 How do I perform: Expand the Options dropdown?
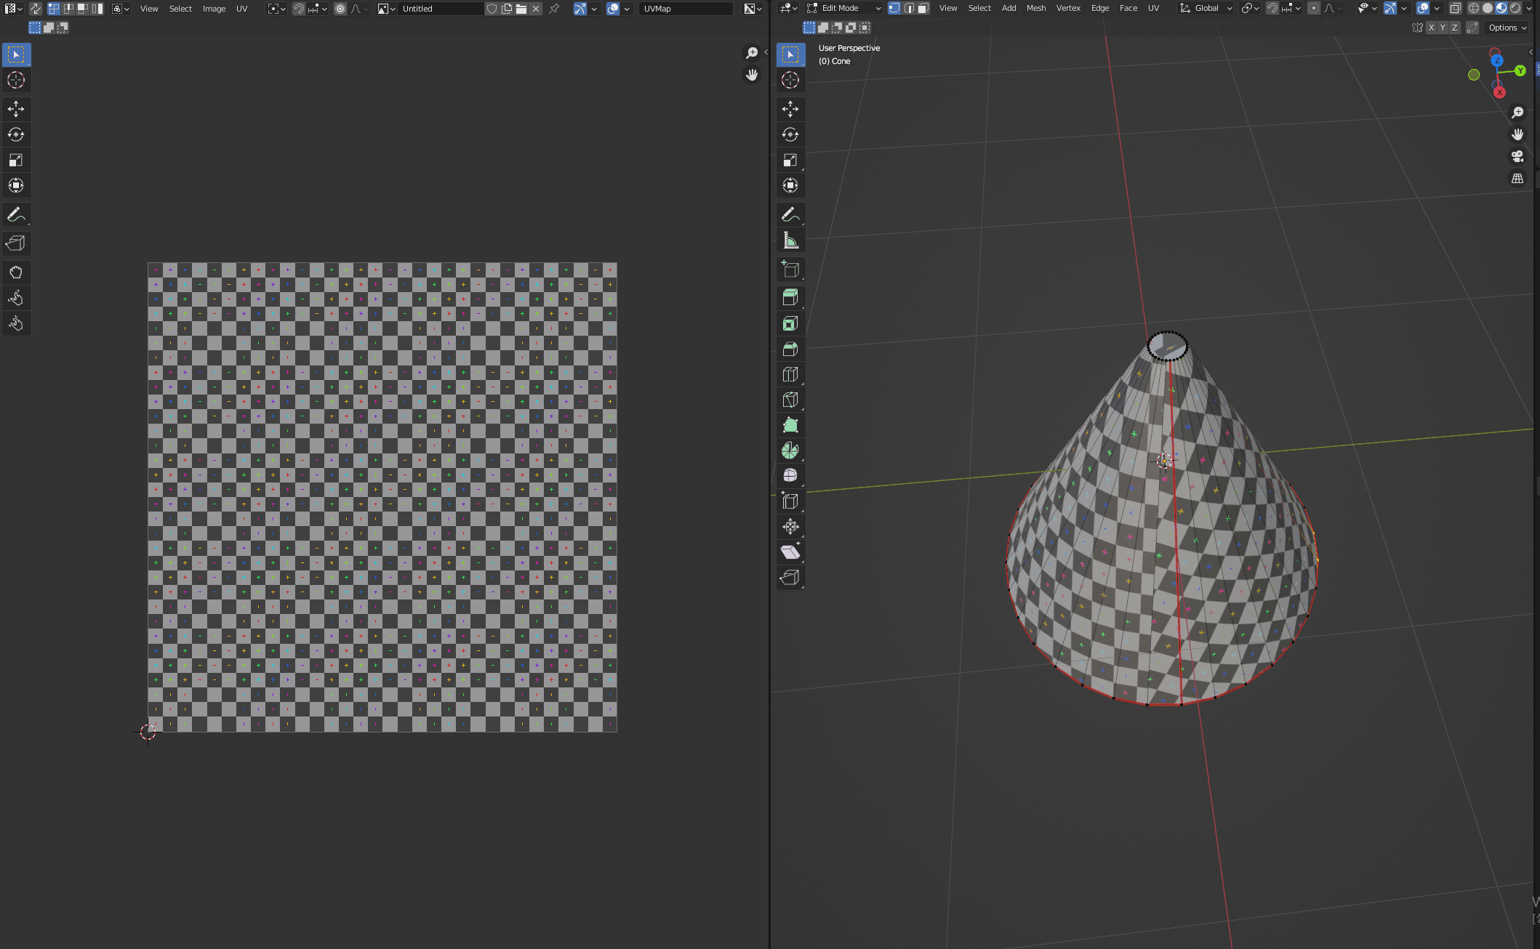pos(1507,28)
